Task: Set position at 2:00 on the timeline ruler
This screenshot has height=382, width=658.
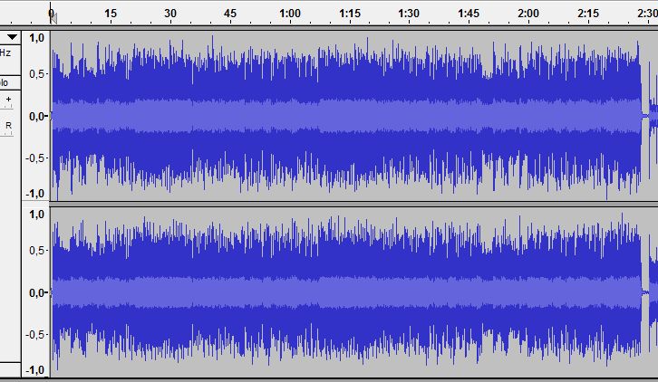Action: coord(528,14)
